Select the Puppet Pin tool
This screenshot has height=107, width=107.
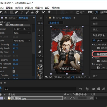tap(49, 12)
